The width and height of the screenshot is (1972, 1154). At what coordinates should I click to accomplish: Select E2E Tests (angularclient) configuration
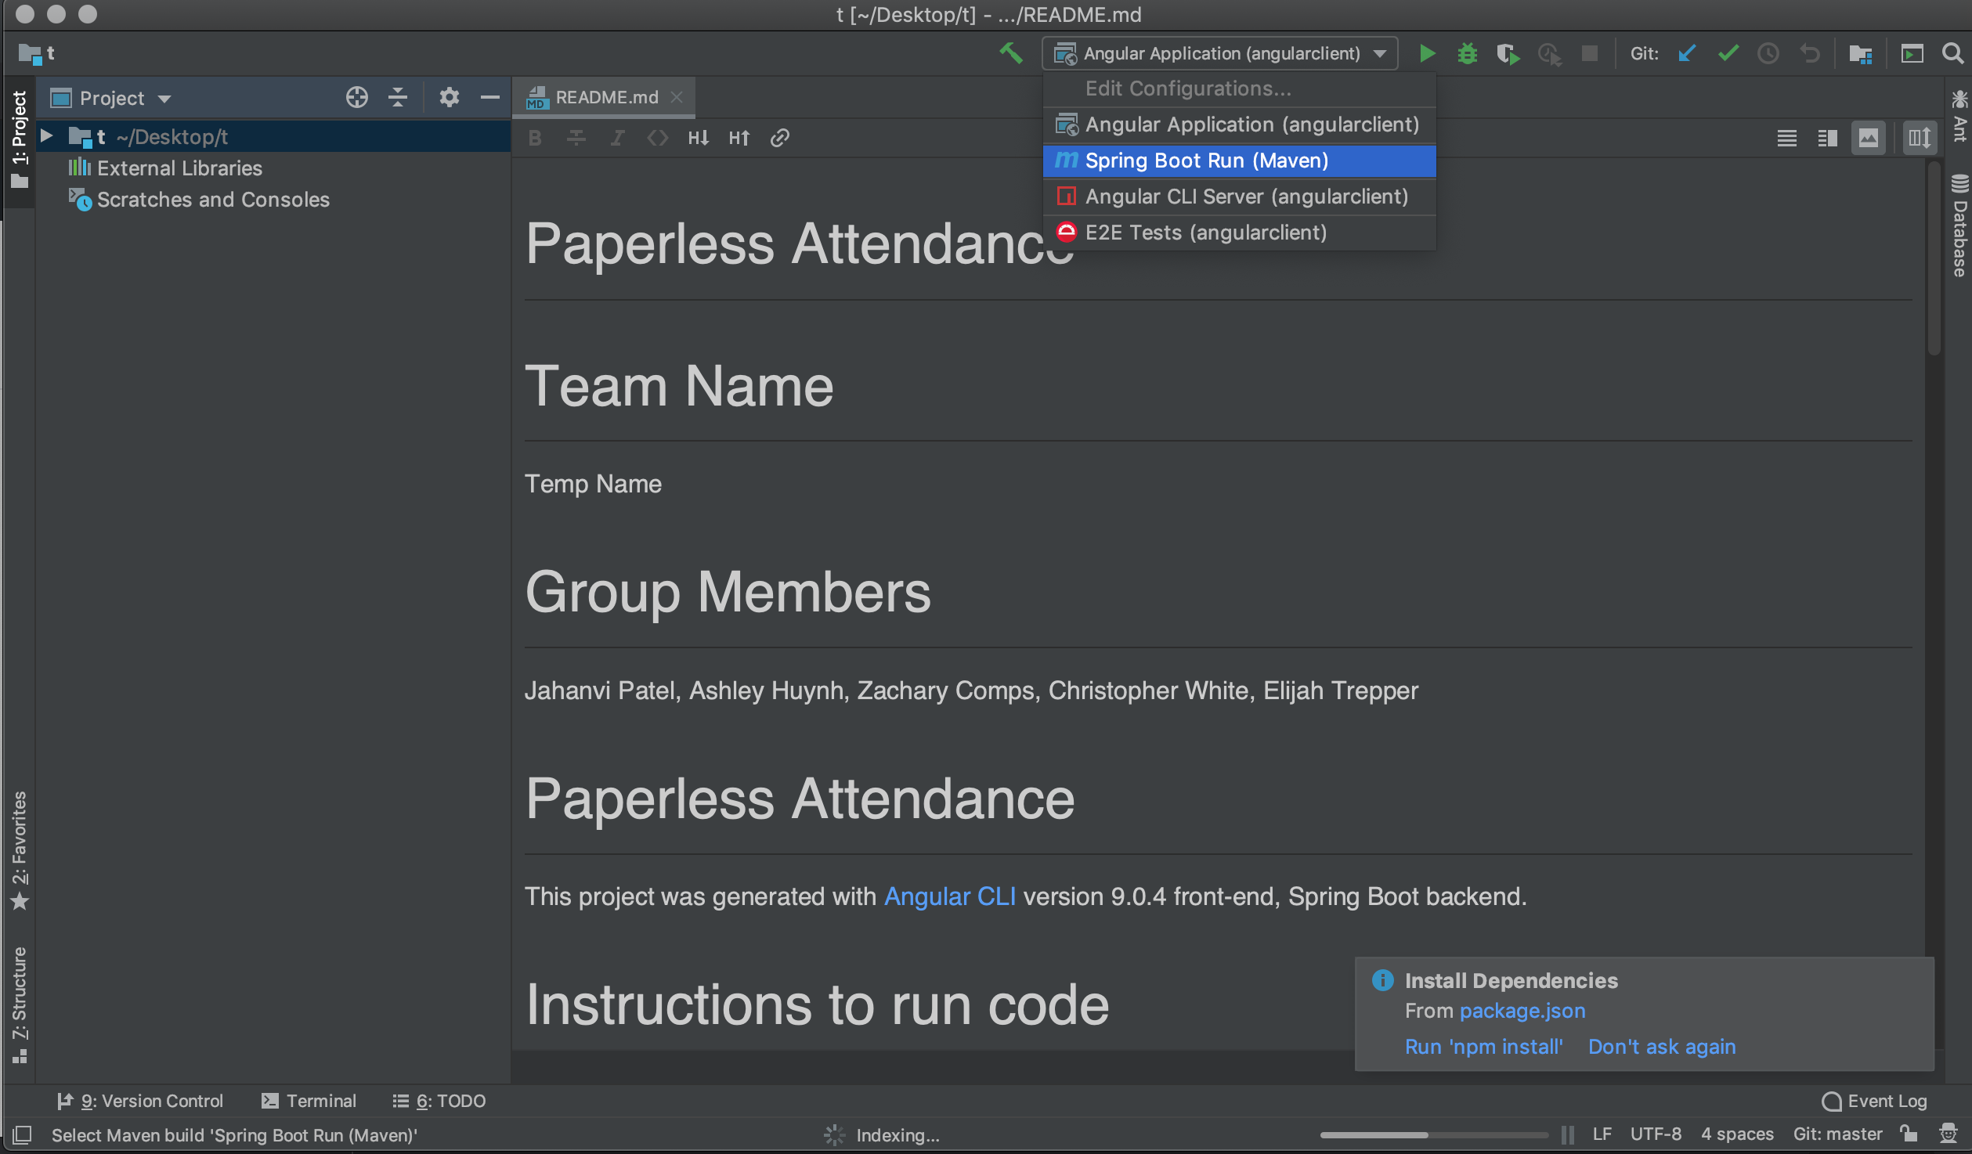[x=1240, y=233]
